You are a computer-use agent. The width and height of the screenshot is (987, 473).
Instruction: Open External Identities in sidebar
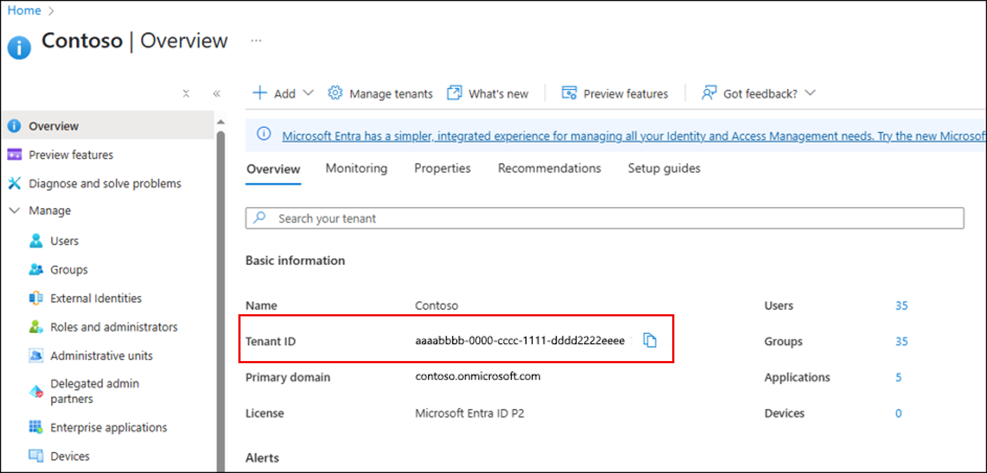96,298
